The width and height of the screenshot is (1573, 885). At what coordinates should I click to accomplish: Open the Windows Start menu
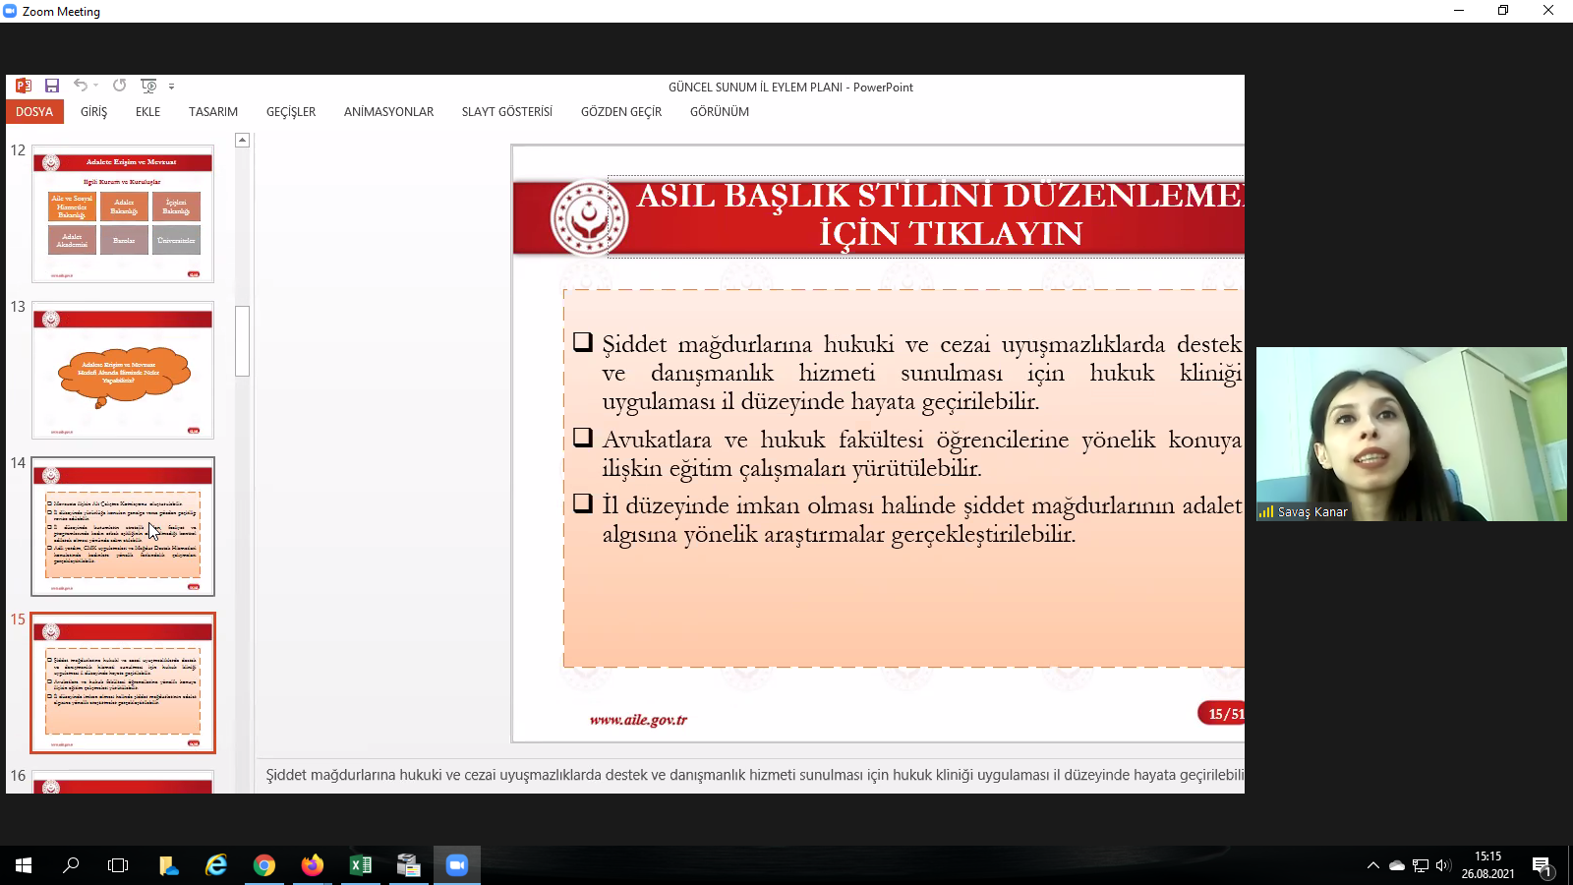pyautogui.click(x=24, y=865)
